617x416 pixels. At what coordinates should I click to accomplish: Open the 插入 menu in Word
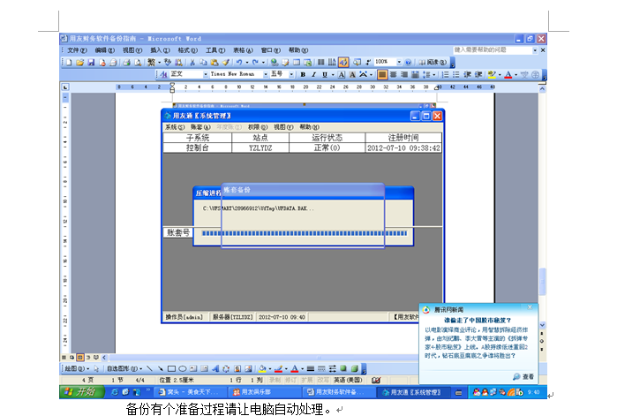coord(160,50)
